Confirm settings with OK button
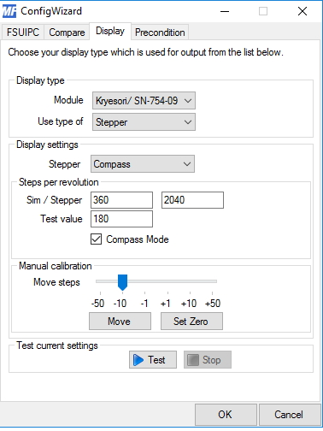 pyautogui.click(x=226, y=415)
